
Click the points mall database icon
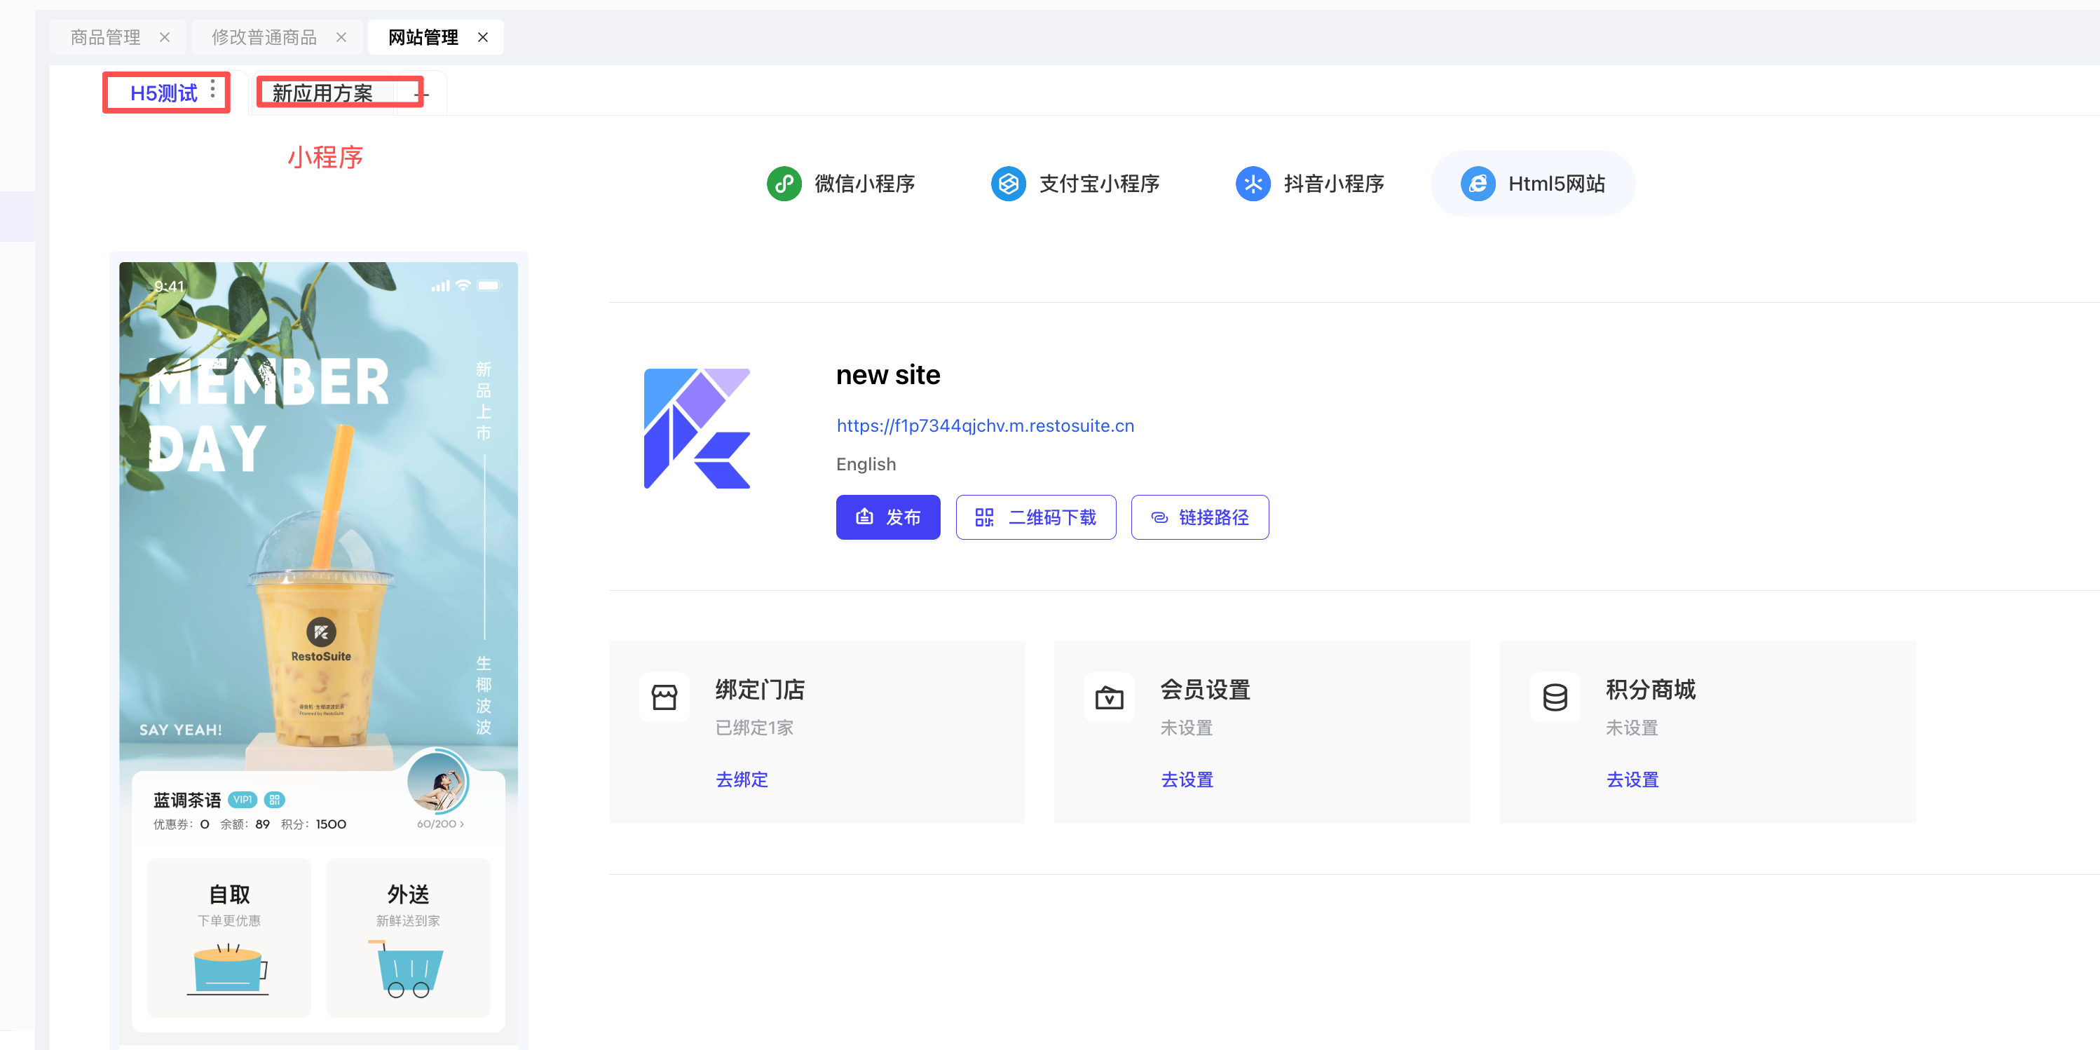pos(1554,697)
